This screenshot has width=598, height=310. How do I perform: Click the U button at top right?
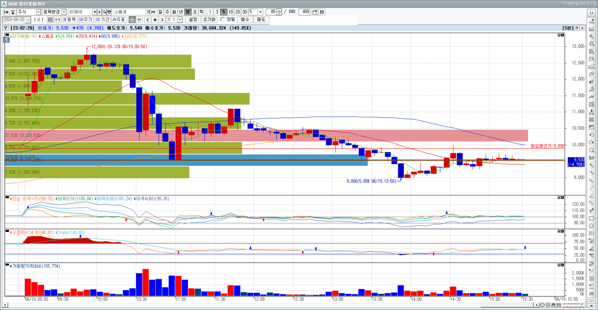(591, 12)
